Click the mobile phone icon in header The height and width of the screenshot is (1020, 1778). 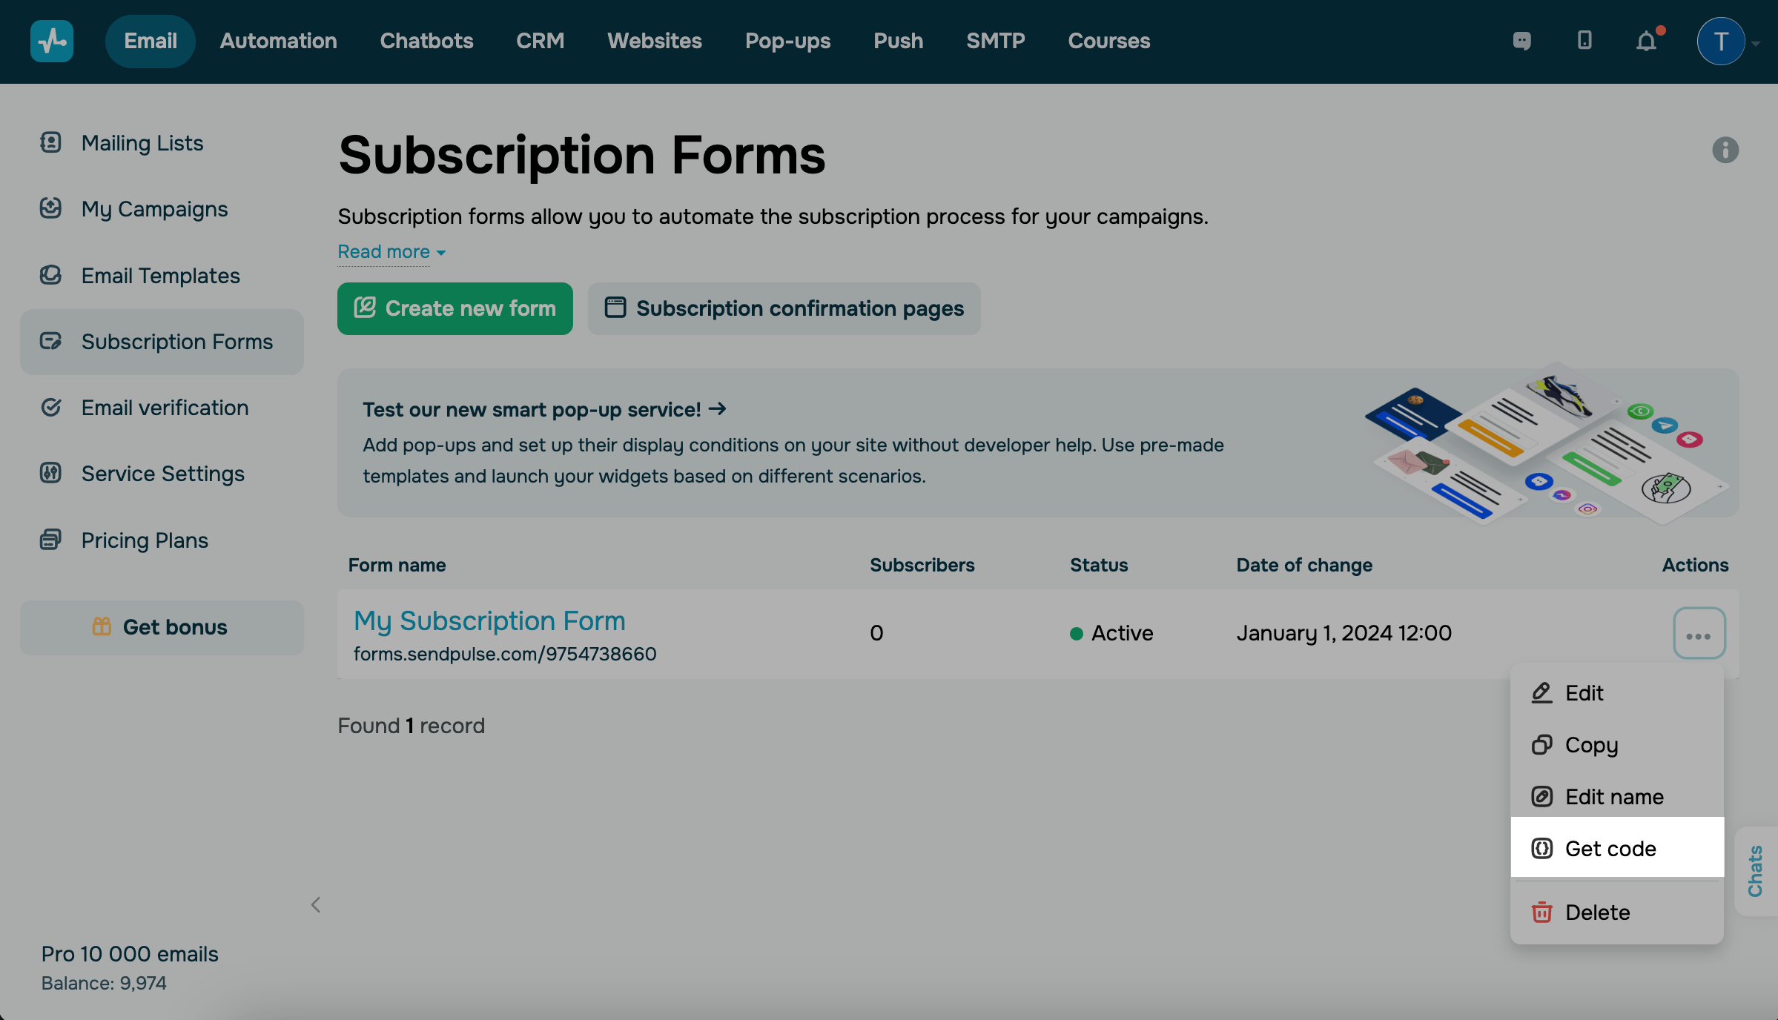tap(1584, 41)
